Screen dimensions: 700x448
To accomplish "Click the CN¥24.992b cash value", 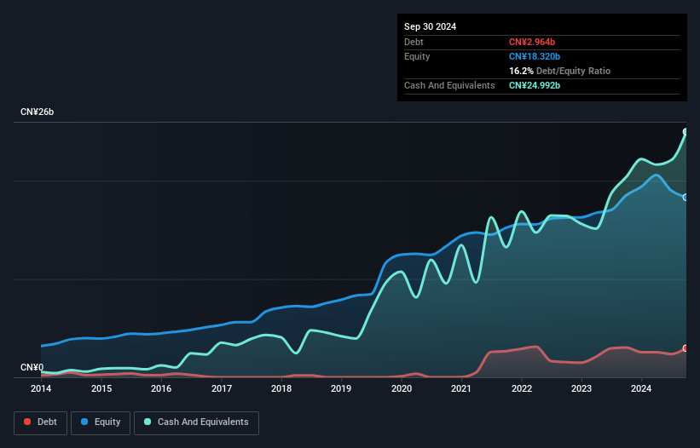I will click(535, 85).
